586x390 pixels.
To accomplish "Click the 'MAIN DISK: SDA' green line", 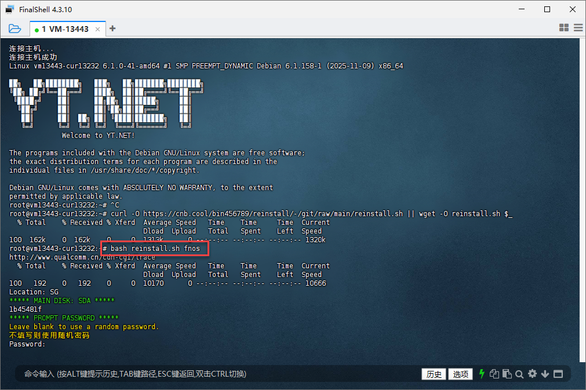I will pos(61,300).
